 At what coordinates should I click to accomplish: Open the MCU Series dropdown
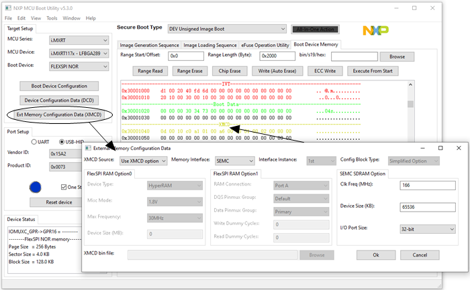(x=79, y=40)
